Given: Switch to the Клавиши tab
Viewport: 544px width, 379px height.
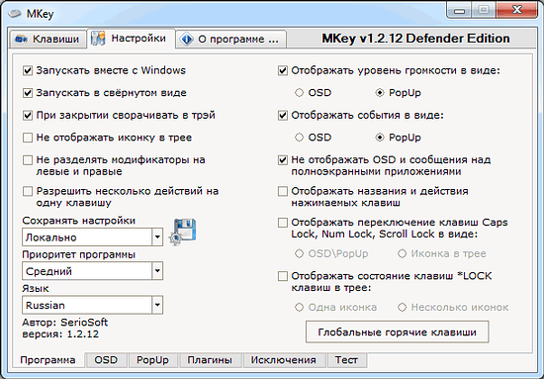Looking at the screenshot, I should click(47, 39).
